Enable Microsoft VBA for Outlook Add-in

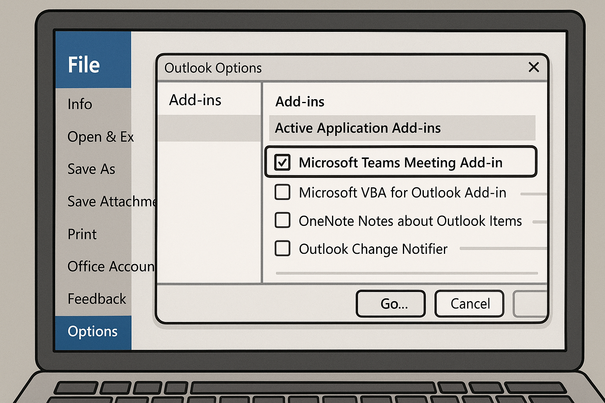pyautogui.click(x=282, y=192)
